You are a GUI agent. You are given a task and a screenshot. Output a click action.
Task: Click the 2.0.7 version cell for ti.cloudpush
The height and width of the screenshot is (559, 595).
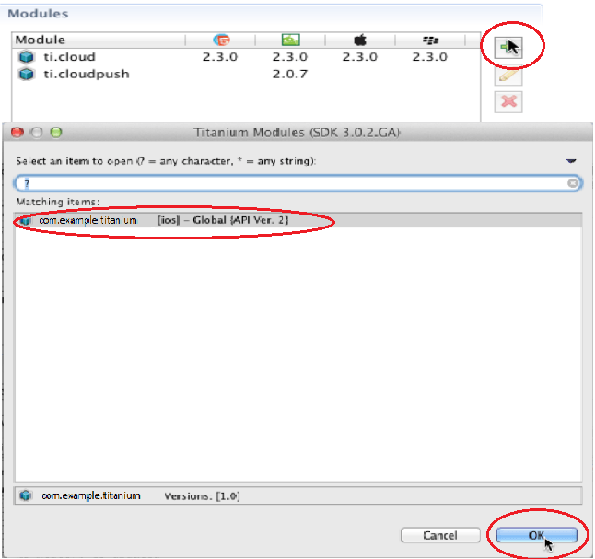[290, 74]
